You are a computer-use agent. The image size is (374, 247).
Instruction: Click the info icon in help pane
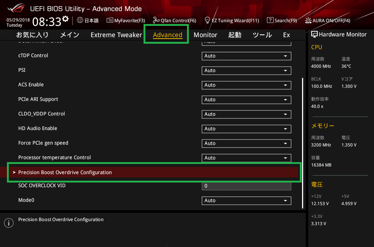9,223
